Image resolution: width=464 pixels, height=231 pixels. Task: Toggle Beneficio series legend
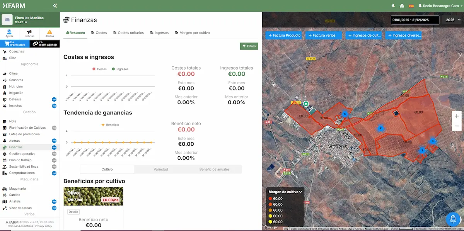(x=110, y=125)
